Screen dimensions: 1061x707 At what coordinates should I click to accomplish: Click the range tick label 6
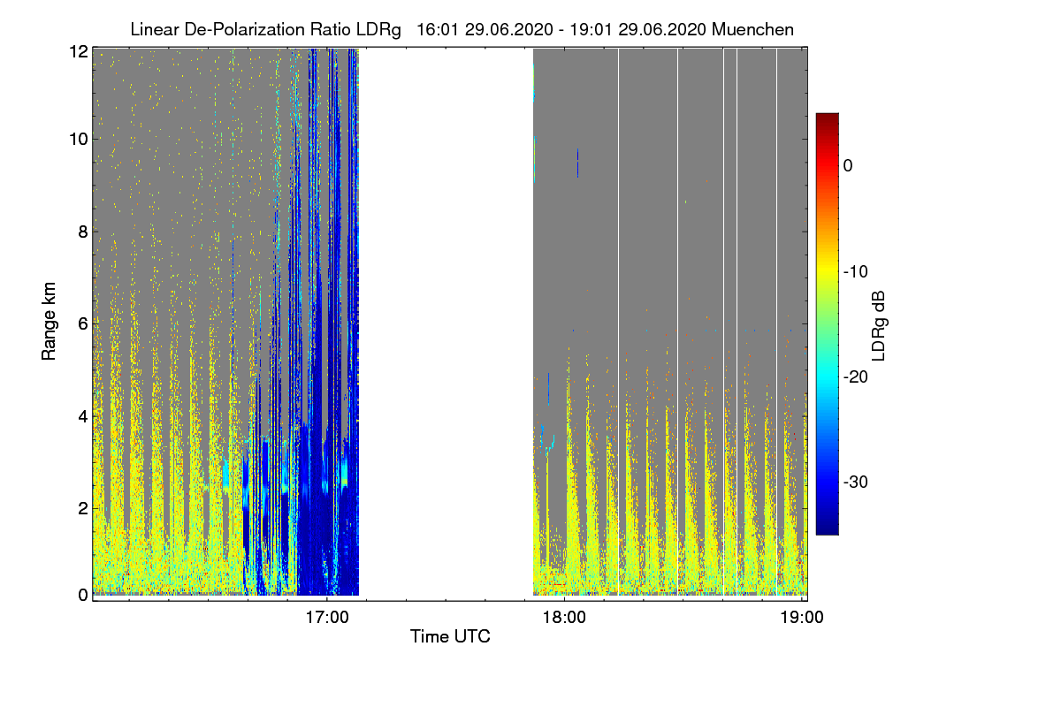click(x=82, y=324)
